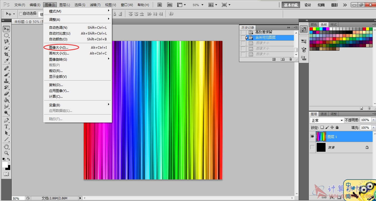Open the 滤镜(T) menu

click(95, 5)
